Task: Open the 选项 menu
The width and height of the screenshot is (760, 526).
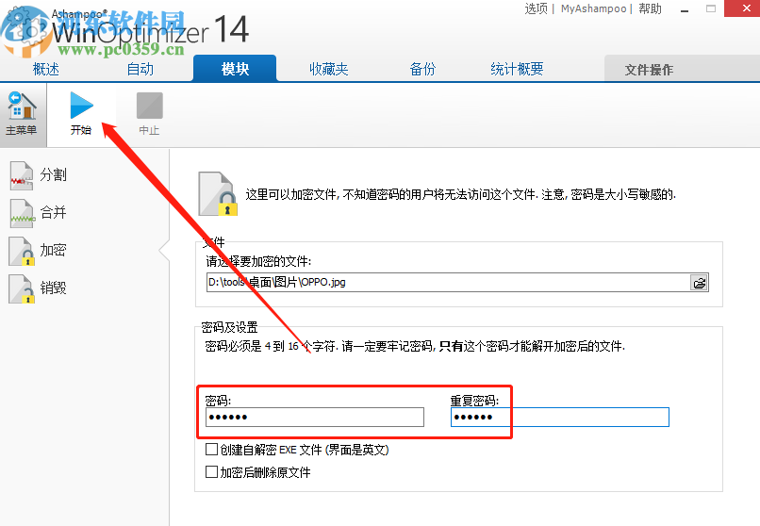Action: [537, 8]
